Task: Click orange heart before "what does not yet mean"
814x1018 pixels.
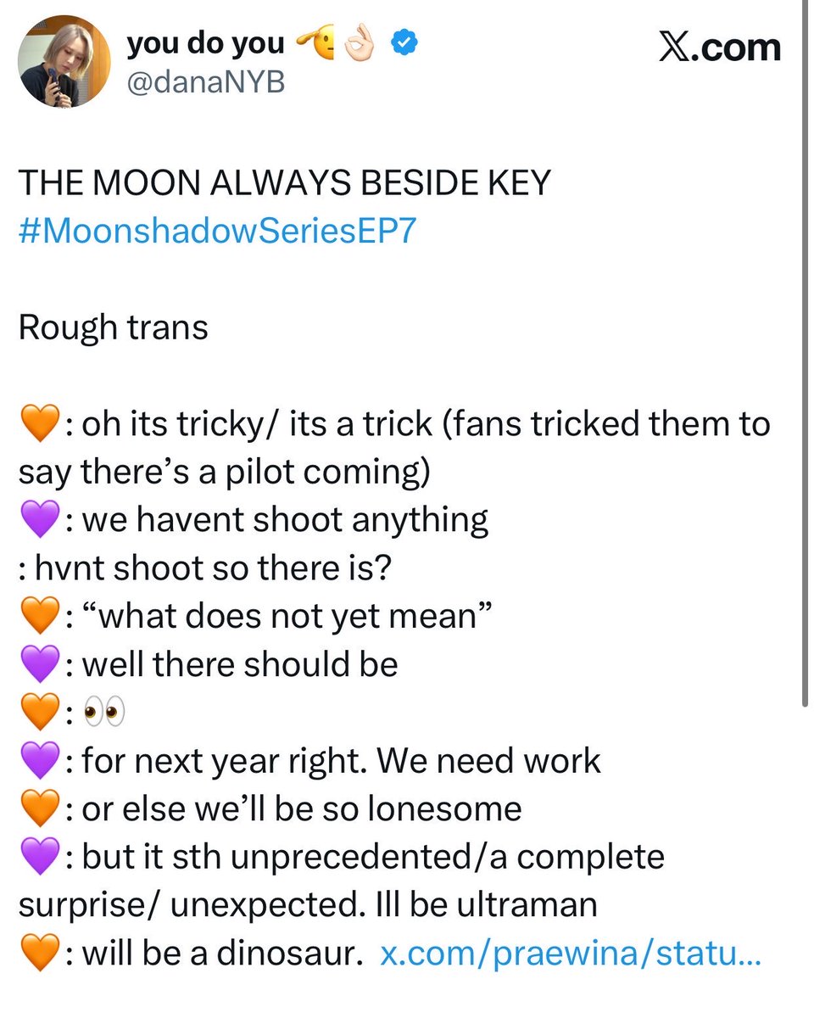Action: click(x=39, y=617)
